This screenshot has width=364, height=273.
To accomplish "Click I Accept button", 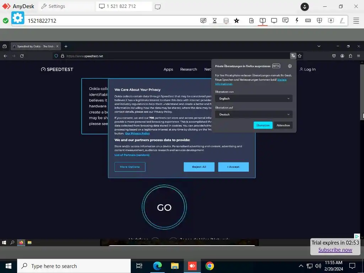I will [233, 167].
